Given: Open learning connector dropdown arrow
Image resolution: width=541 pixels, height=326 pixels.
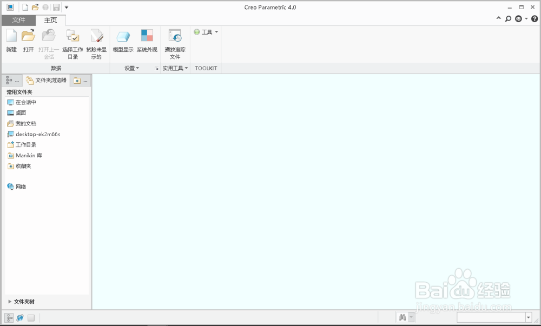Looking at the screenshot, I should (x=526, y=18).
